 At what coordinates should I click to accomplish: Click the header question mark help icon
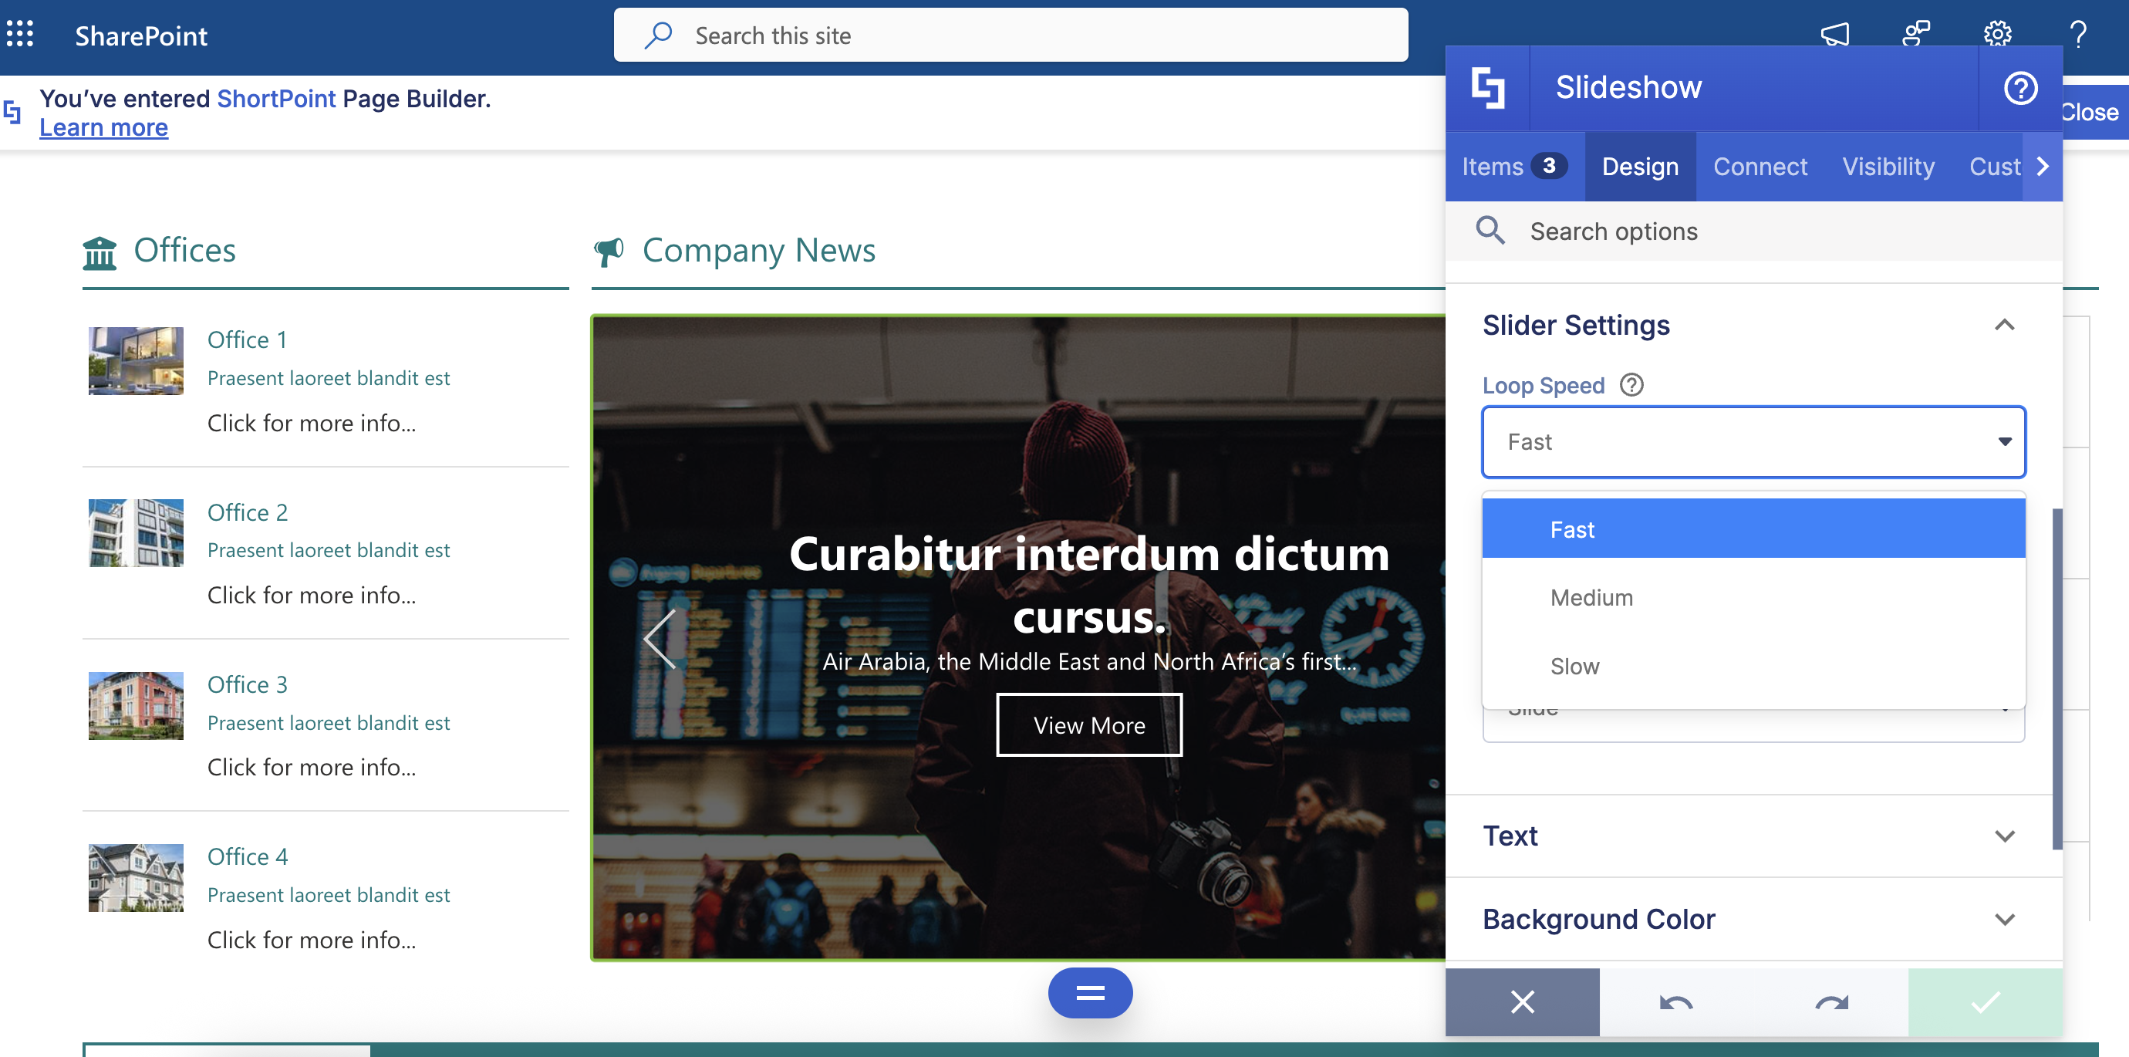[x=2078, y=35]
